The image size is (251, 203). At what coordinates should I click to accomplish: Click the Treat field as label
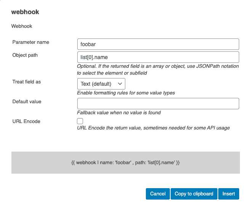coord(27,82)
